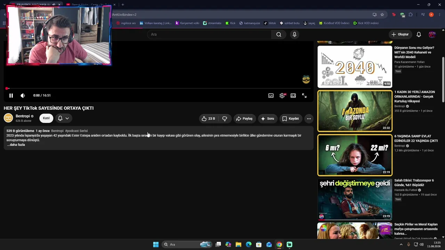The width and height of the screenshot is (445, 250).
Task: Bookmark this page with star icon
Action: (382, 15)
